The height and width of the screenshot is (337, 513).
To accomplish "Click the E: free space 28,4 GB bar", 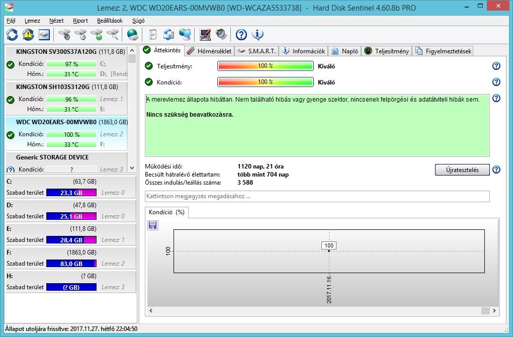I will point(71,240).
